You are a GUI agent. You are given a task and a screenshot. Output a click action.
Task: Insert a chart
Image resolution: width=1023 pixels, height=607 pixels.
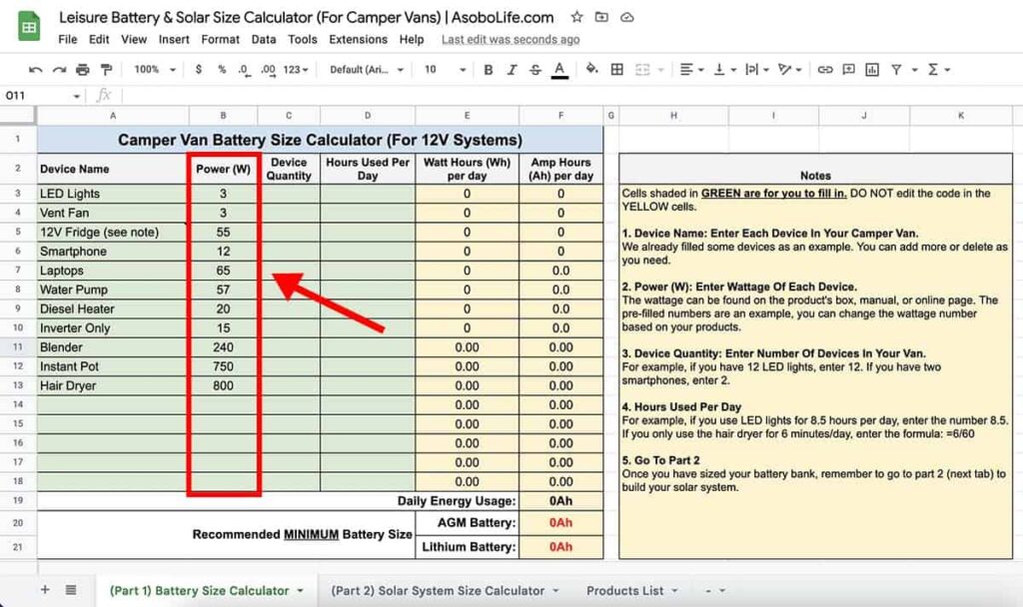point(871,69)
